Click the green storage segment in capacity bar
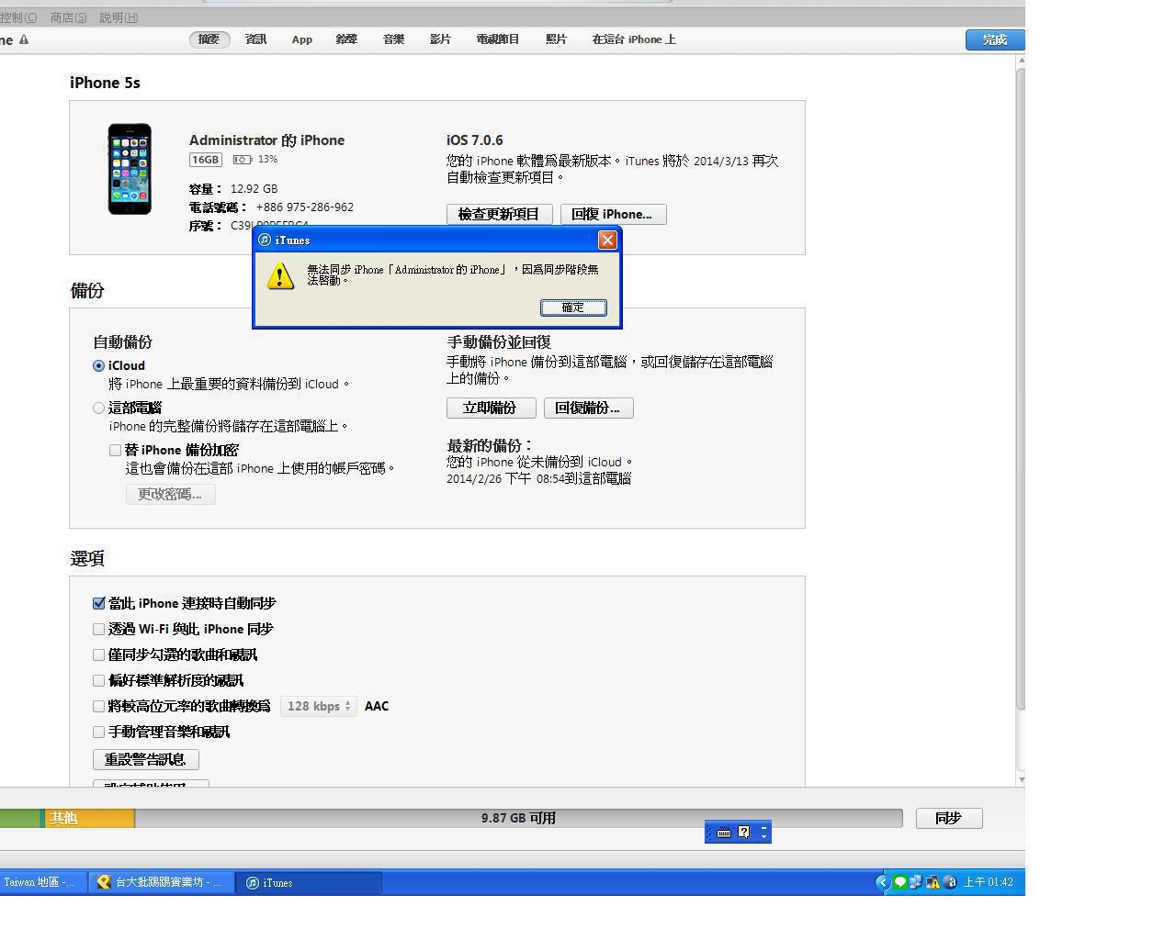This screenshot has height=940, width=1176. coord(21,818)
